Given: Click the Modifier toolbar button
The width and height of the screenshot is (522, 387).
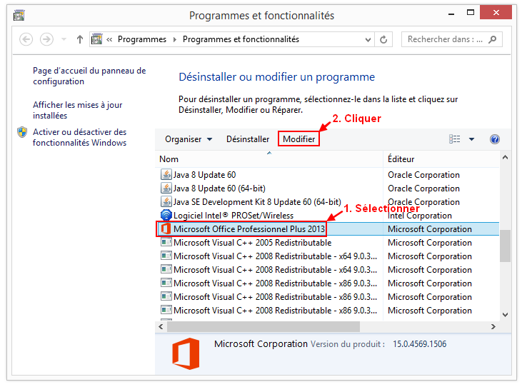Looking at the screenshot, I should click(298, 139).
